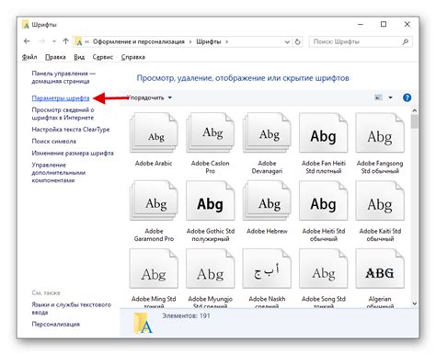This screenshot has height=355, width=436.
Task: Go back with the left arrow
Action: pyautogui.click(x=27, y=41)
